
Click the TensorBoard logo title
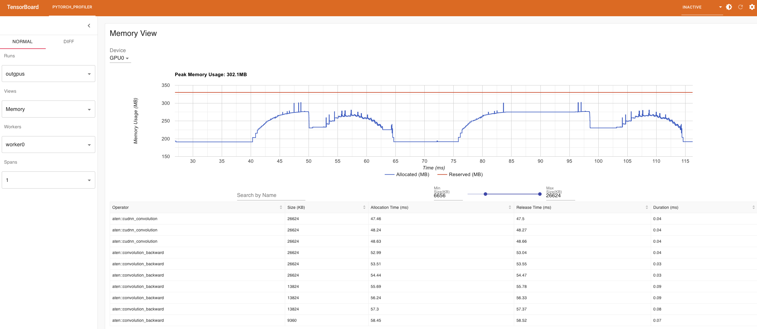click(23, 7)
